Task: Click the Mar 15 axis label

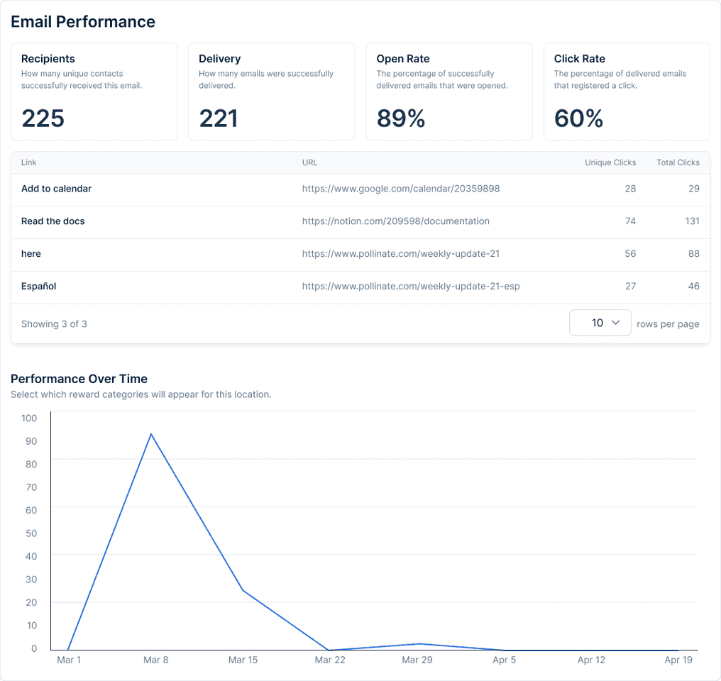Action: (243, 660)
